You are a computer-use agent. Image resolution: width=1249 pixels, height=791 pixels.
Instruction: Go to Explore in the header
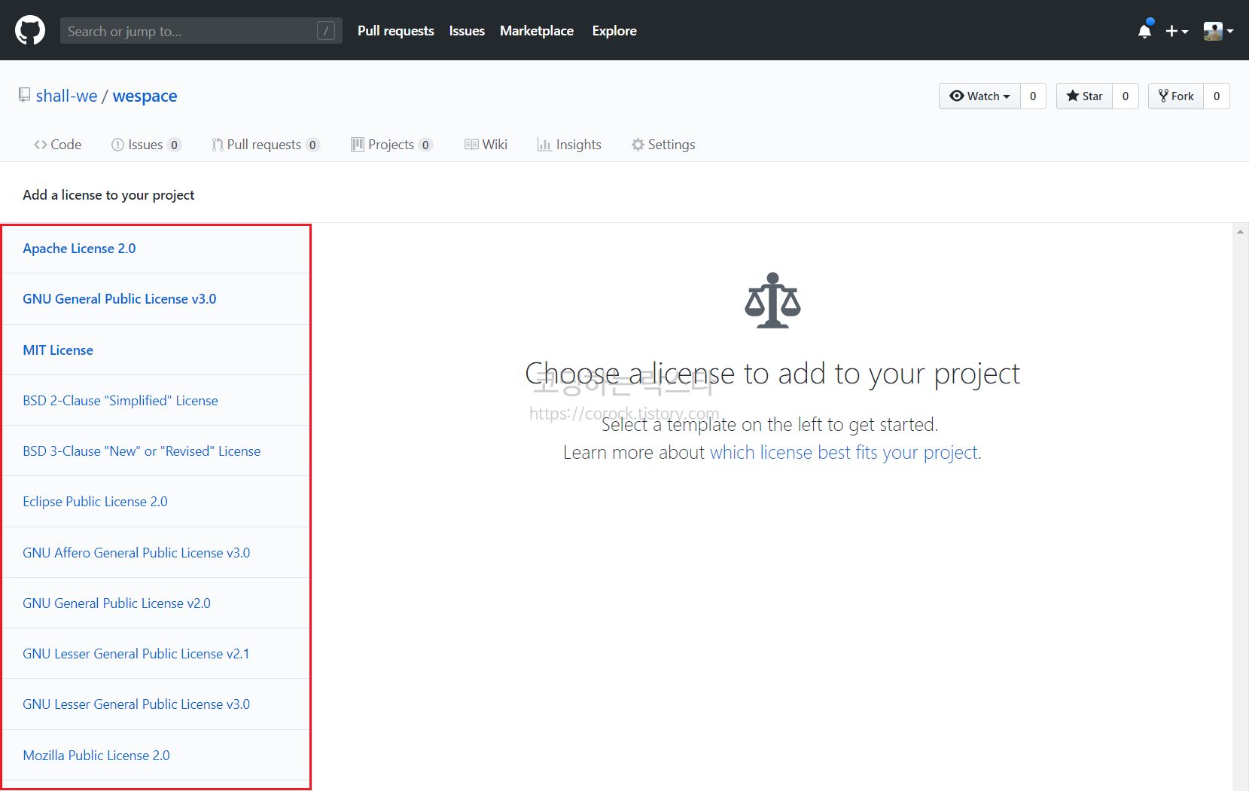tap(614, 31)
